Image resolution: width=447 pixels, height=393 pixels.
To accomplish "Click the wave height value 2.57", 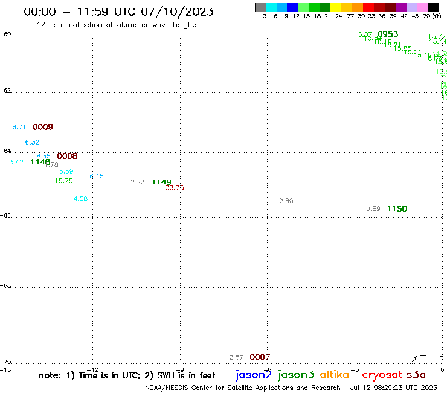I will (236, 357).
